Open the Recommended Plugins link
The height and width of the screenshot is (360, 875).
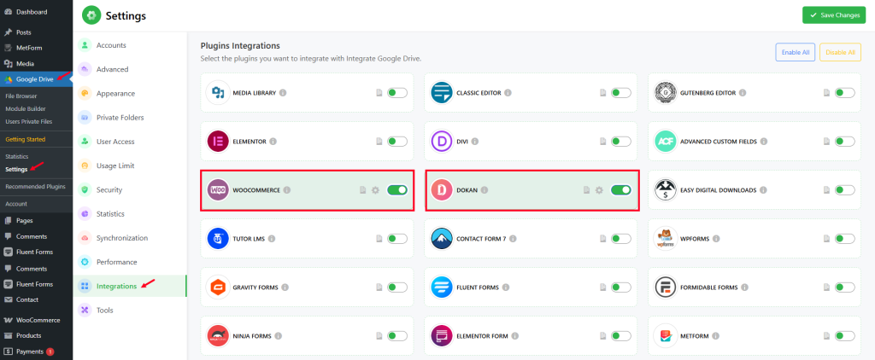click(36, 186)
